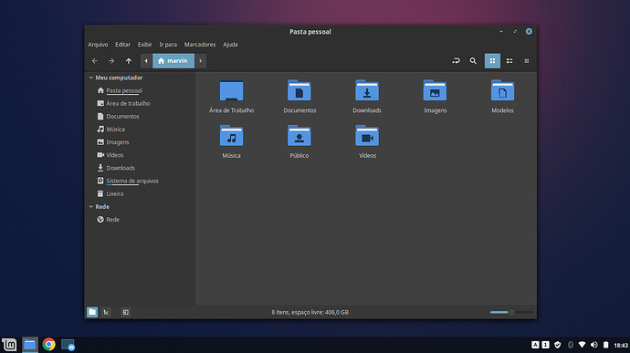
Task: Collapse the Meu computador section
Action: [x=91, y=78]
